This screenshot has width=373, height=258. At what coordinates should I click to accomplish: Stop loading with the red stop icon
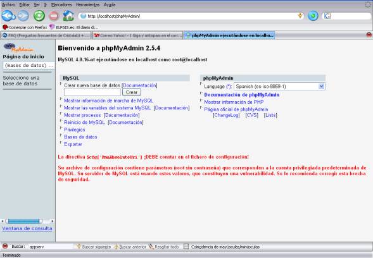(54, 16)
